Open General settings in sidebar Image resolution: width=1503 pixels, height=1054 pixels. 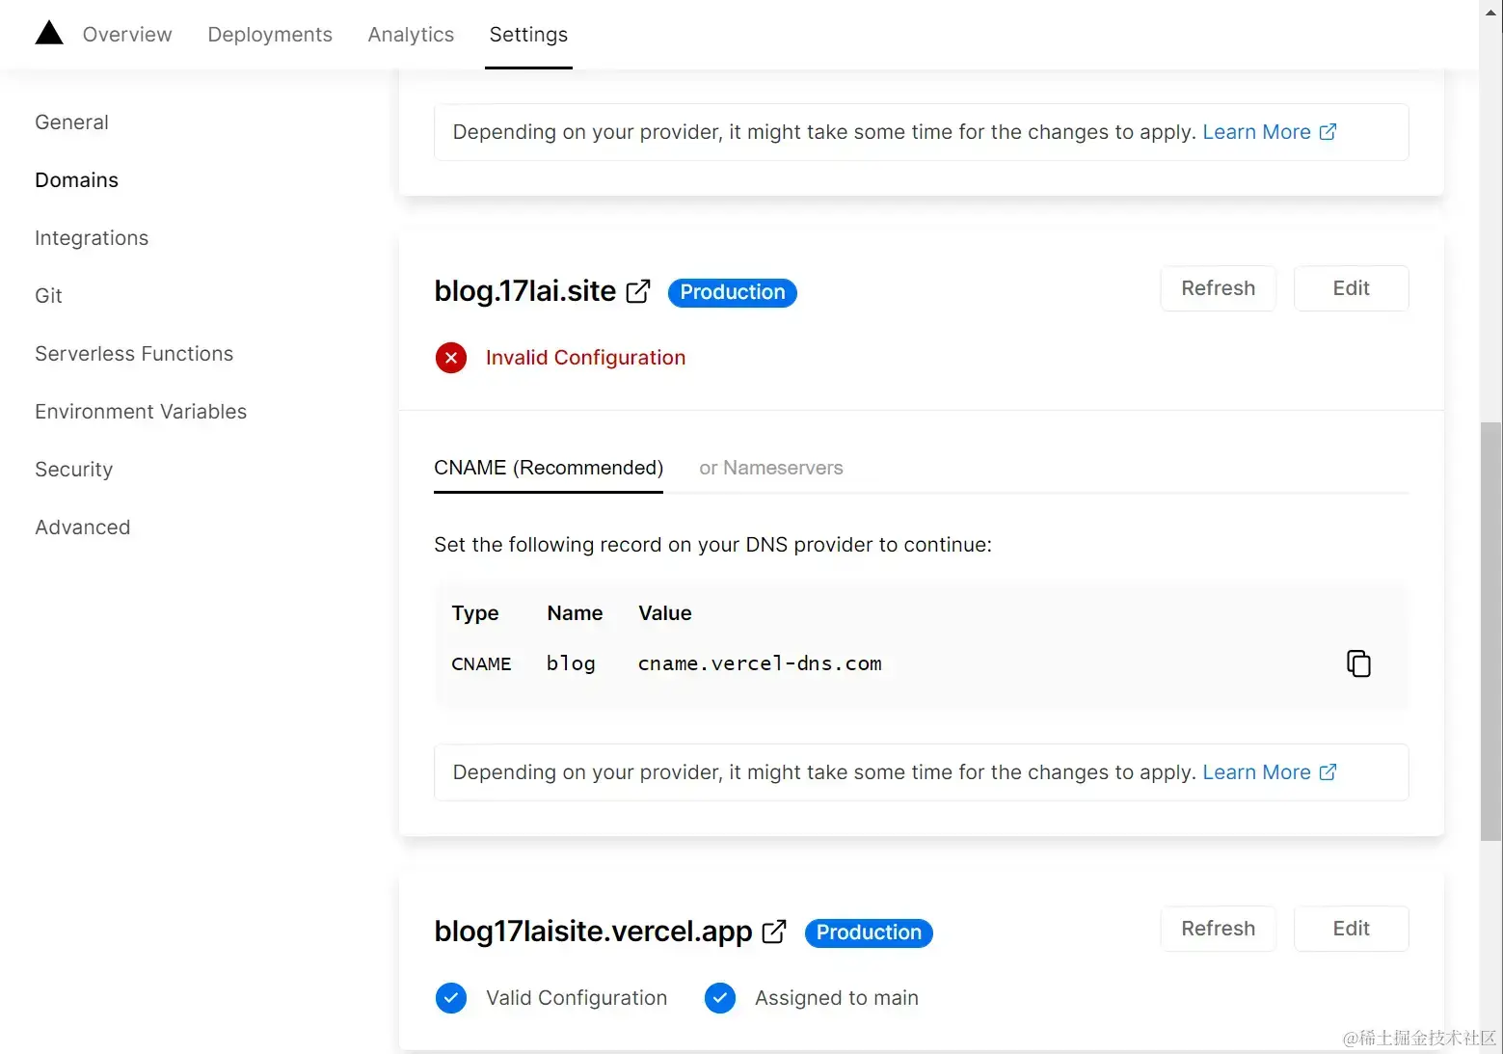pyautogui.click(x=72, y=122)
